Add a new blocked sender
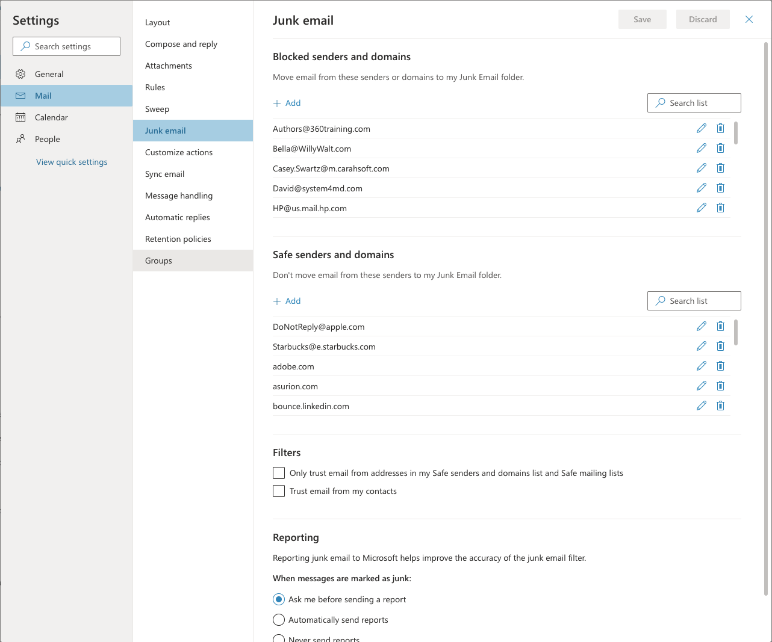The image size is (772, 642). 287,103
